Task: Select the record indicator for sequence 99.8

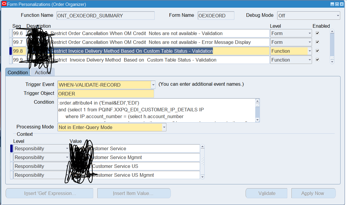Action: pos(11,51)
